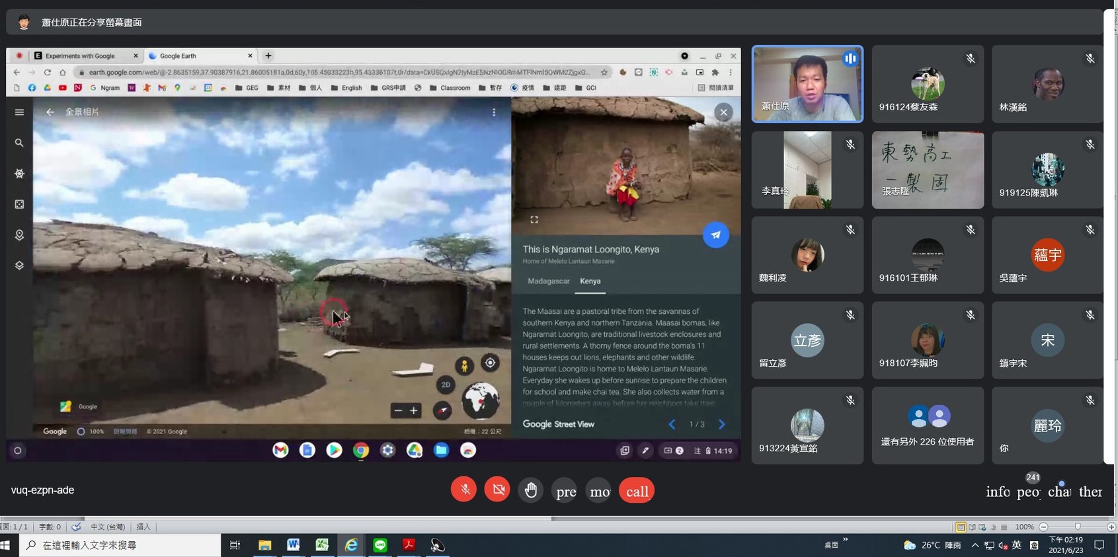Screen dimensions: 1118x557
Task: Go to next story slide arrow
Action: (721, 424)
